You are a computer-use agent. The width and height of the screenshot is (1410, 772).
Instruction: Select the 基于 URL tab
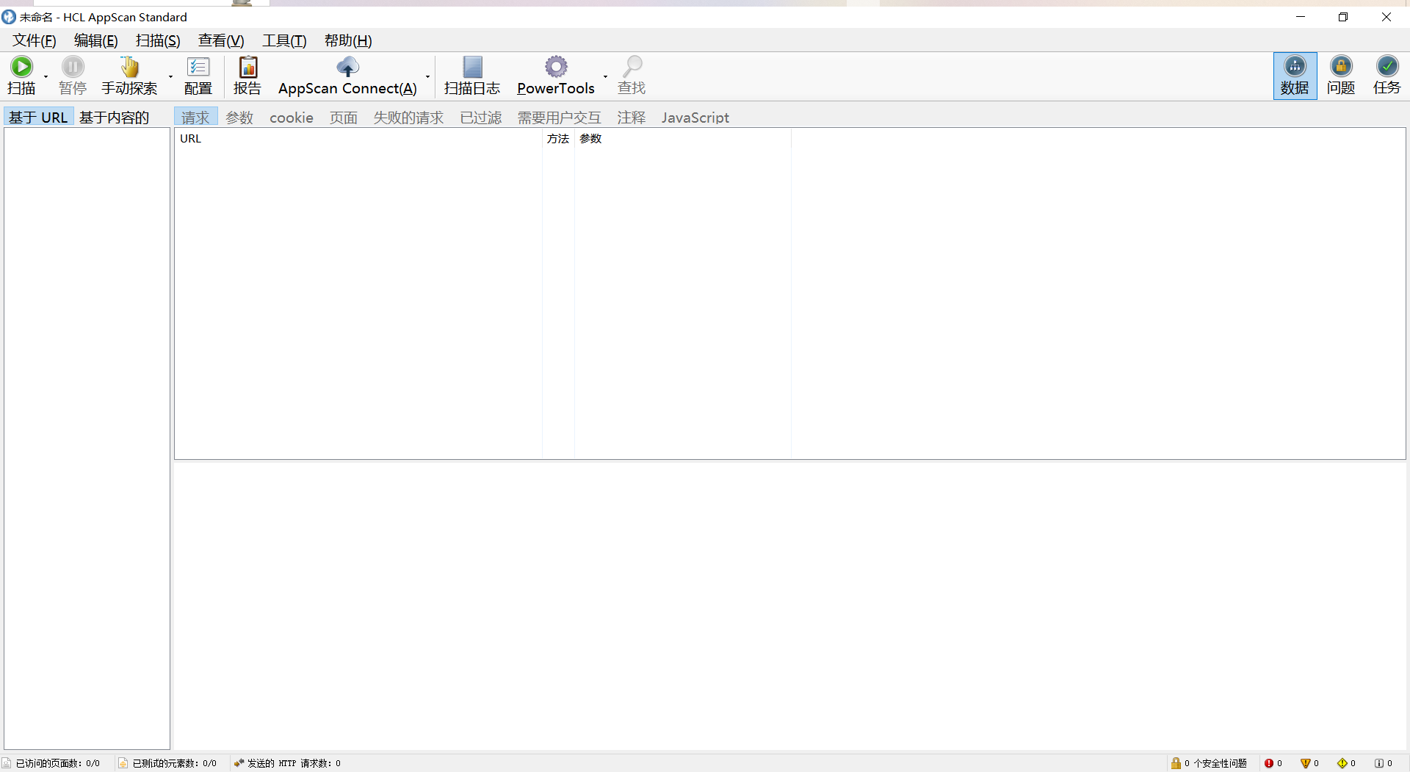pyautogui.click(x=38, y=117)
